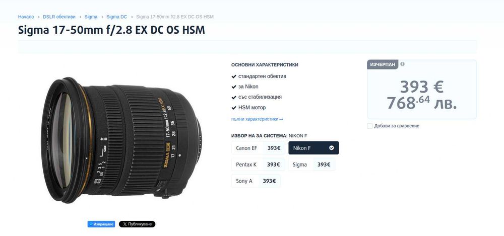
Task: Click the checkmark icon beside стандартен обектив
Action: coord(234,76)
